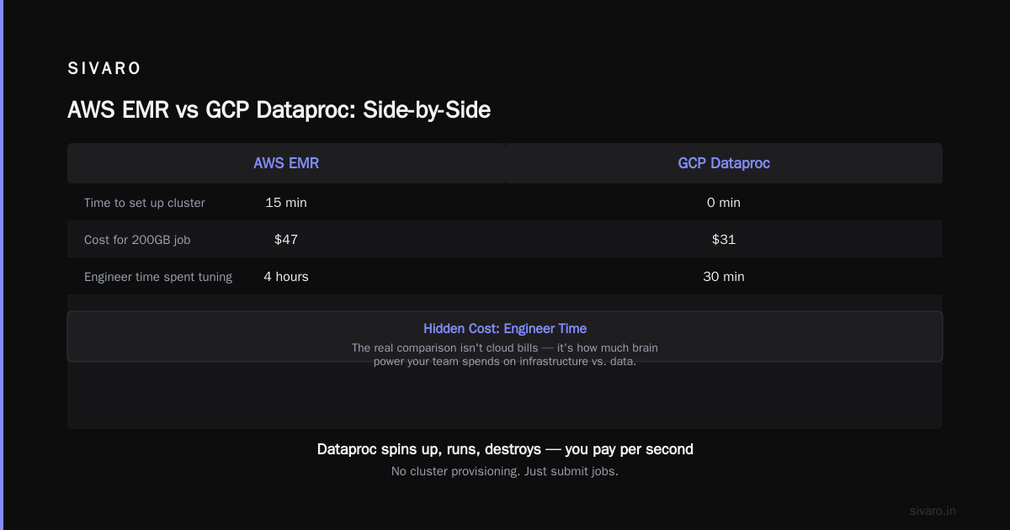Image resolution: width=1010 pixels, height=530 pixels.
Task: Select the title 'AWS EMR vs GCP Dataproc: Side-by-Side'
Action: [x=279, y=109]
